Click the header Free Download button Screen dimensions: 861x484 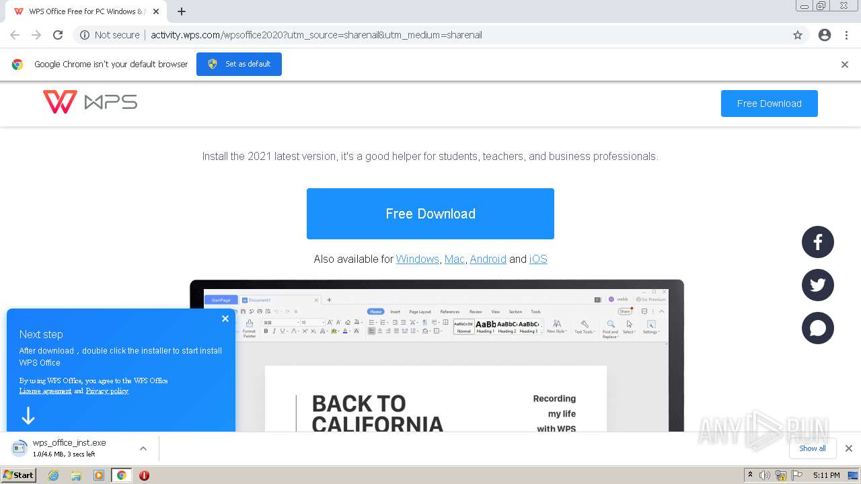(x=769, y=104)
